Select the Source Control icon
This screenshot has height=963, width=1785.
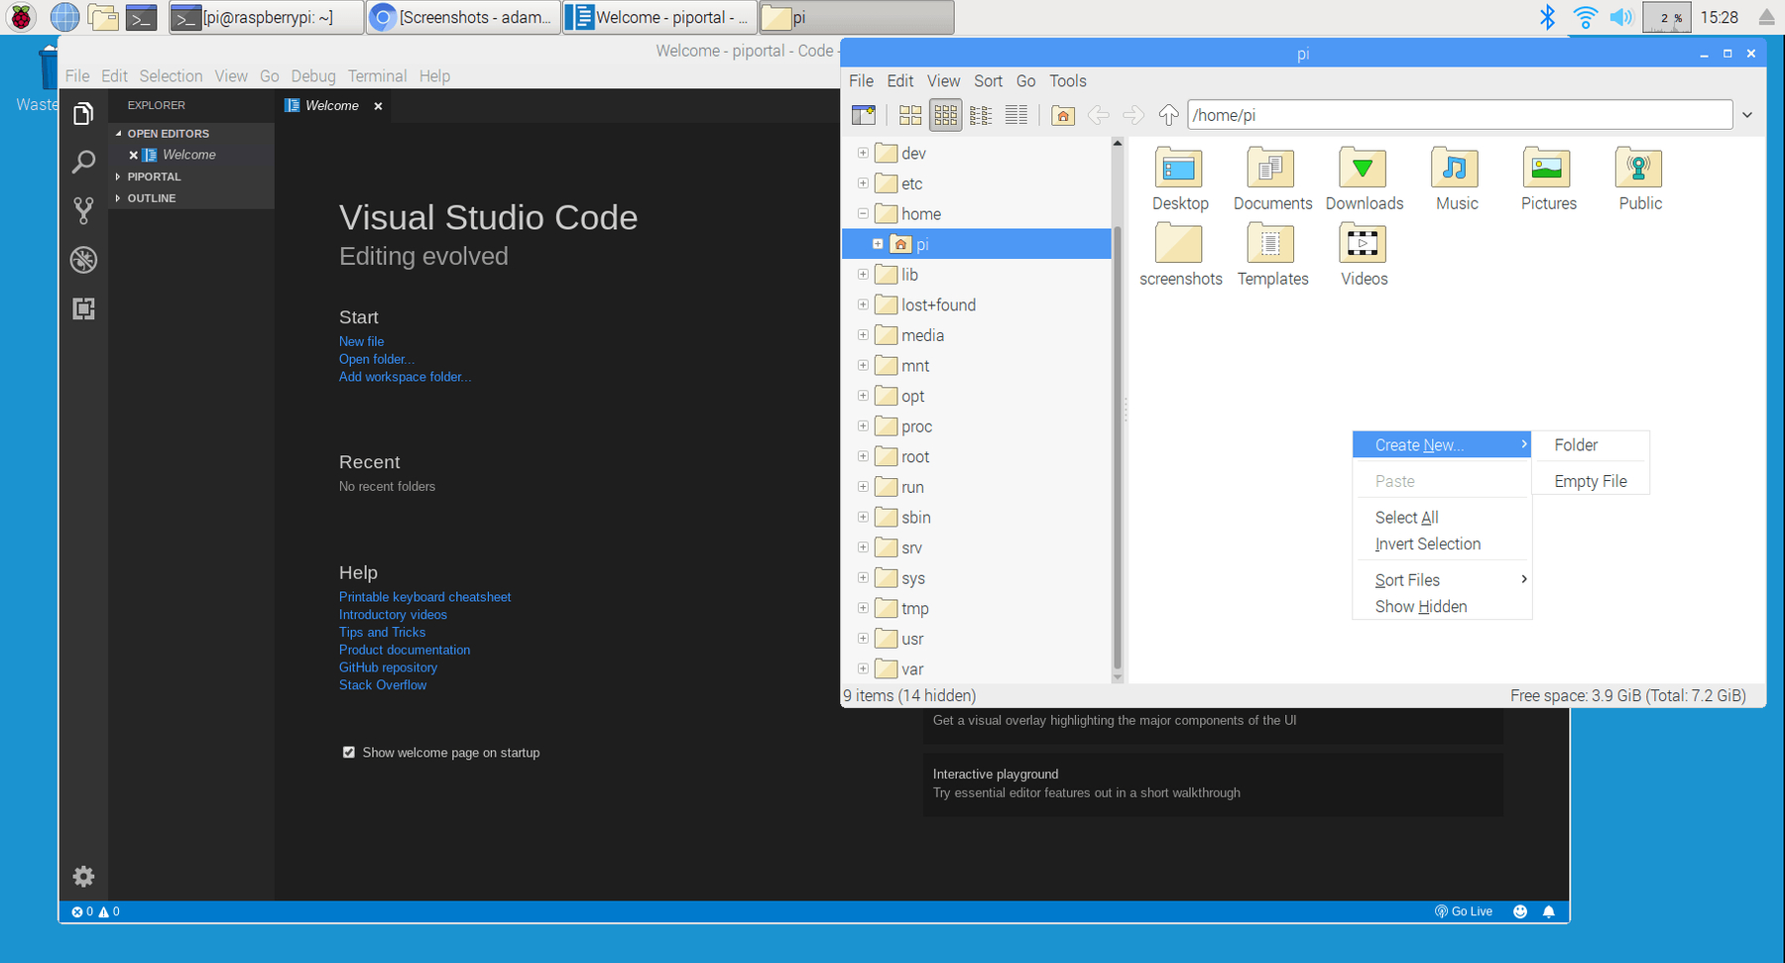pos(83,210)
